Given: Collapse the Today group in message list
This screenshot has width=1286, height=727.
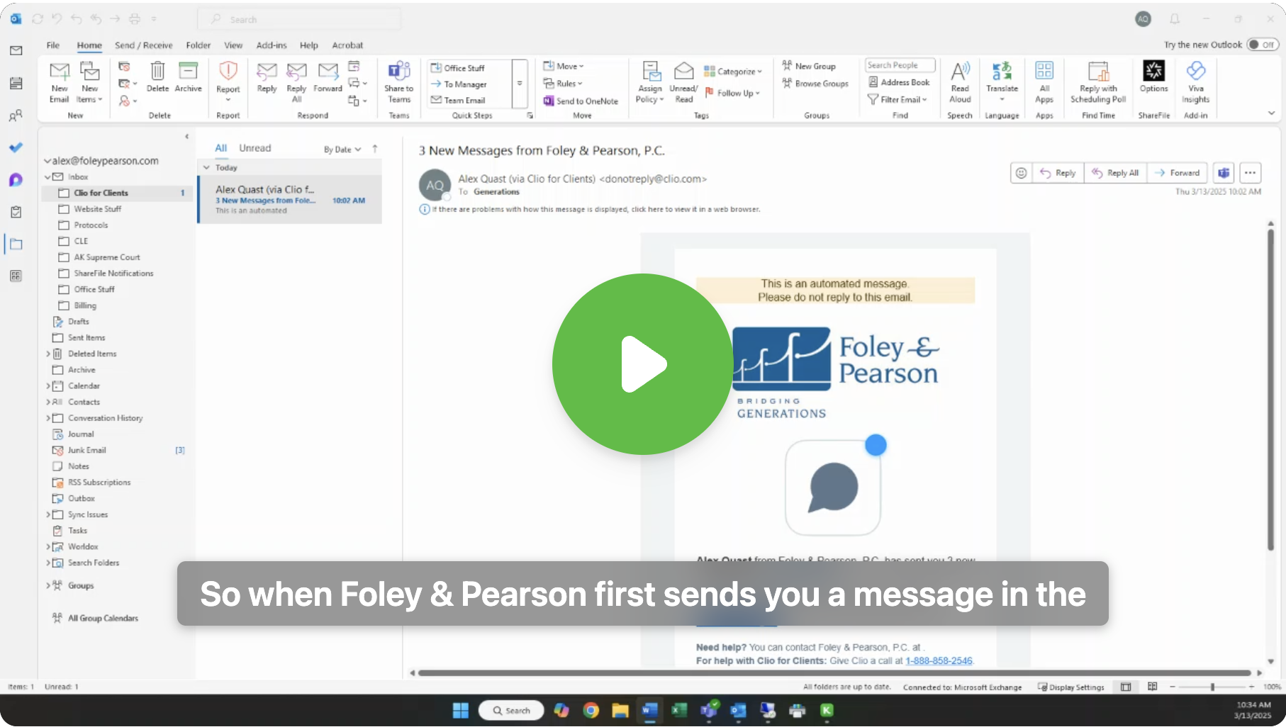Looking at the screenshot, I should (x=206, y=168).
